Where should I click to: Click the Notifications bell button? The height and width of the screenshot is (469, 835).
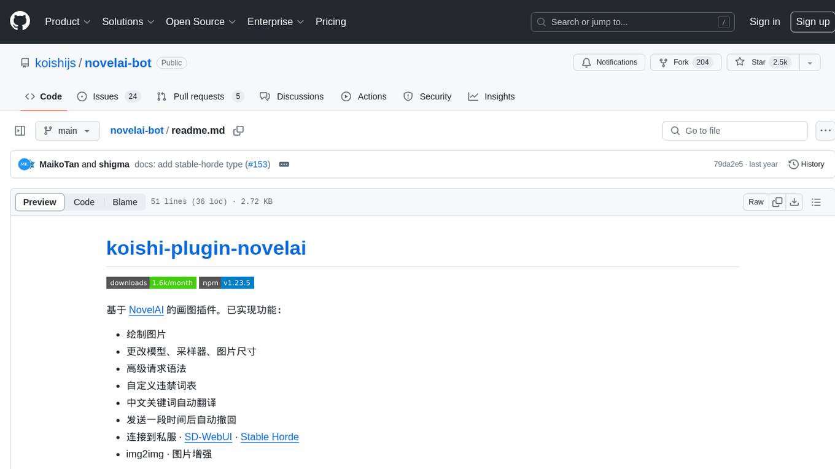(x=609, y=63)
